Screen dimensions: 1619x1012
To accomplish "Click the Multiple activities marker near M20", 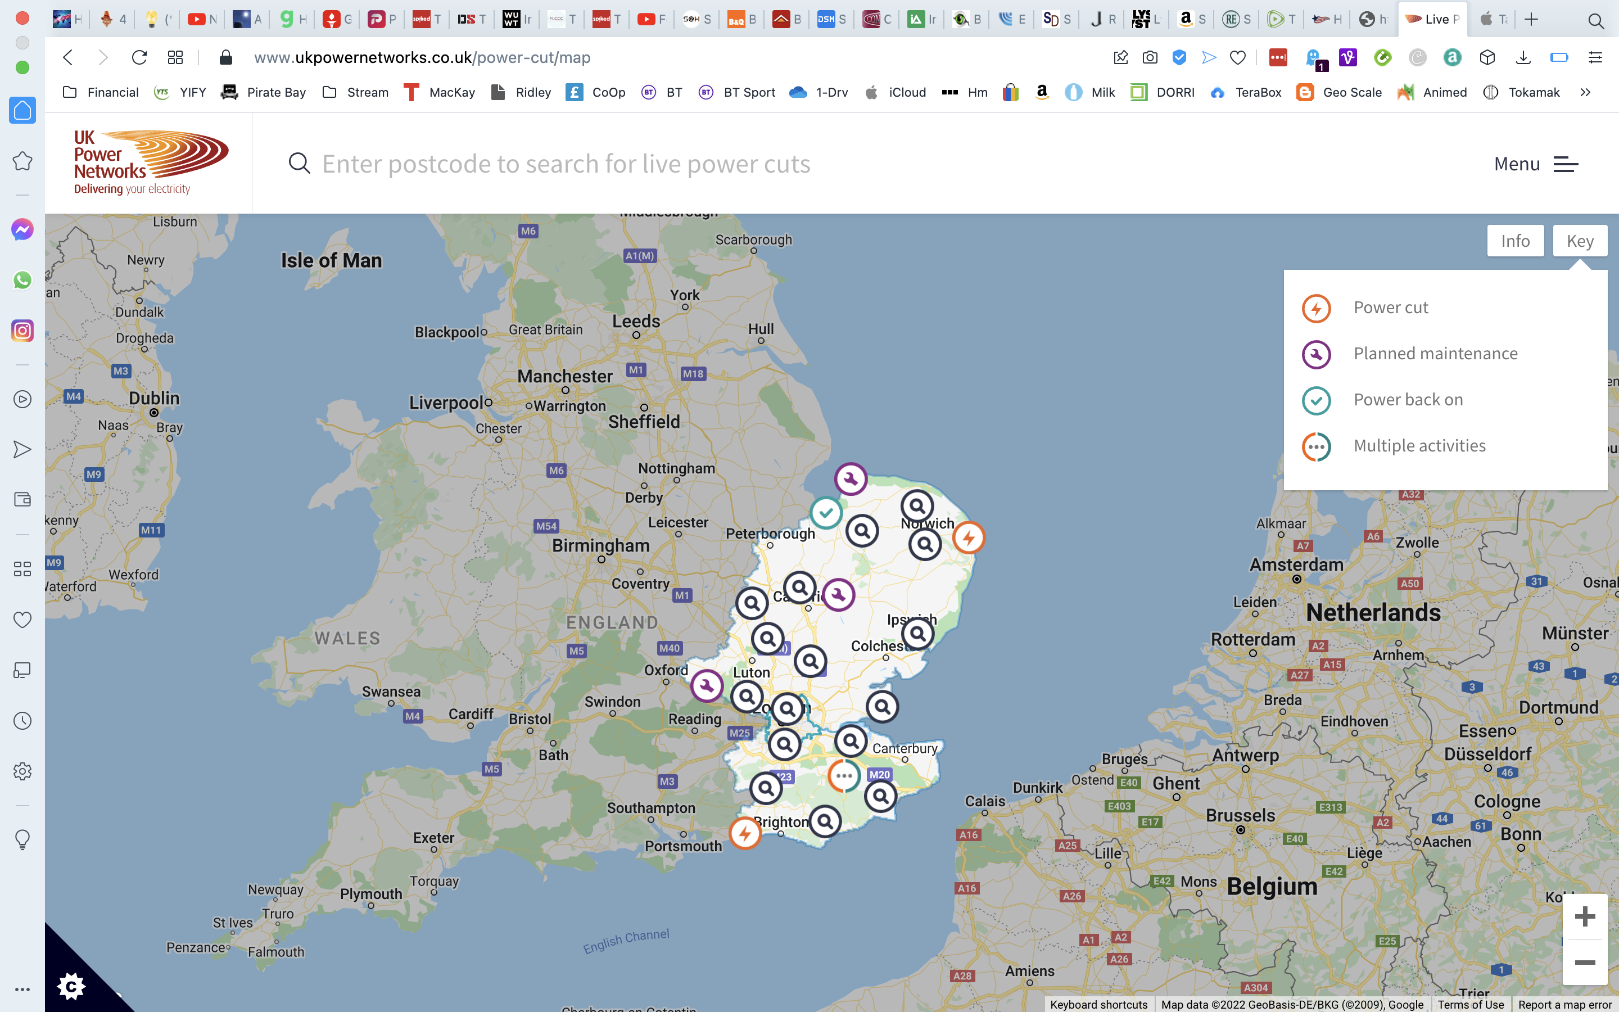I will [844, 776].
